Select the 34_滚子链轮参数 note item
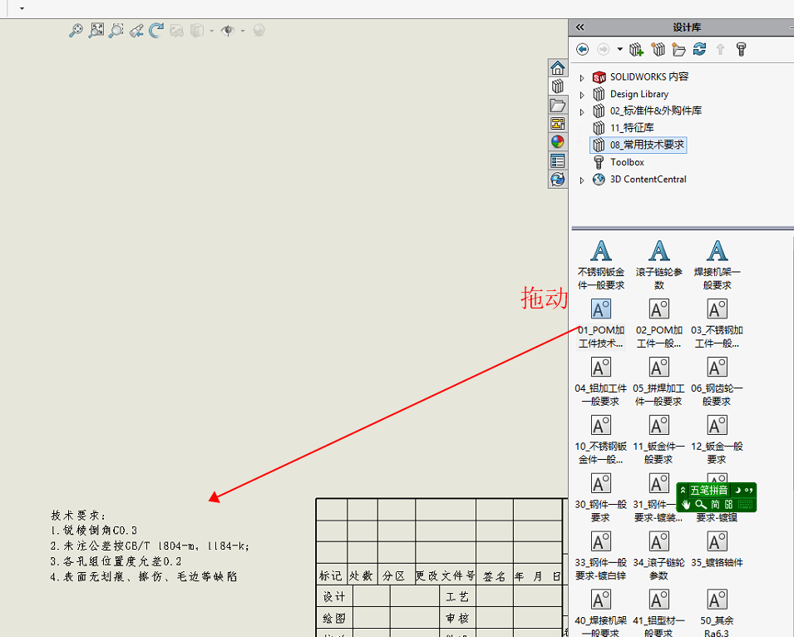Viewport: 794px width, 637px height. 658,556
